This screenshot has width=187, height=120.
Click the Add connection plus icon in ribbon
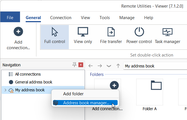coord(18,31)
